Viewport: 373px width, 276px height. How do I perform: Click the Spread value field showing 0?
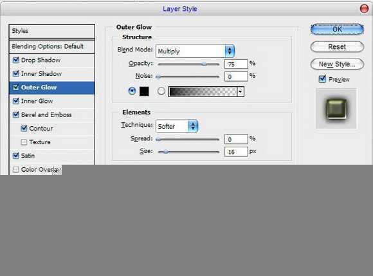(x=236, y=140)
